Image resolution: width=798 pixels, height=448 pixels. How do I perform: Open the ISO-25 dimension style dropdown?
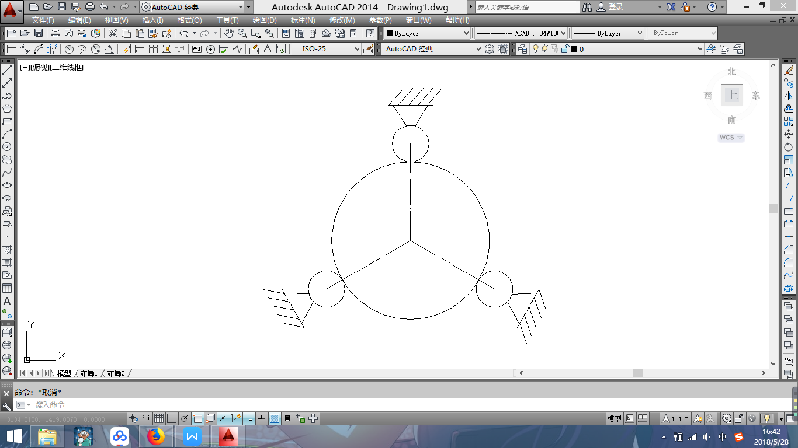coord(357,49)
